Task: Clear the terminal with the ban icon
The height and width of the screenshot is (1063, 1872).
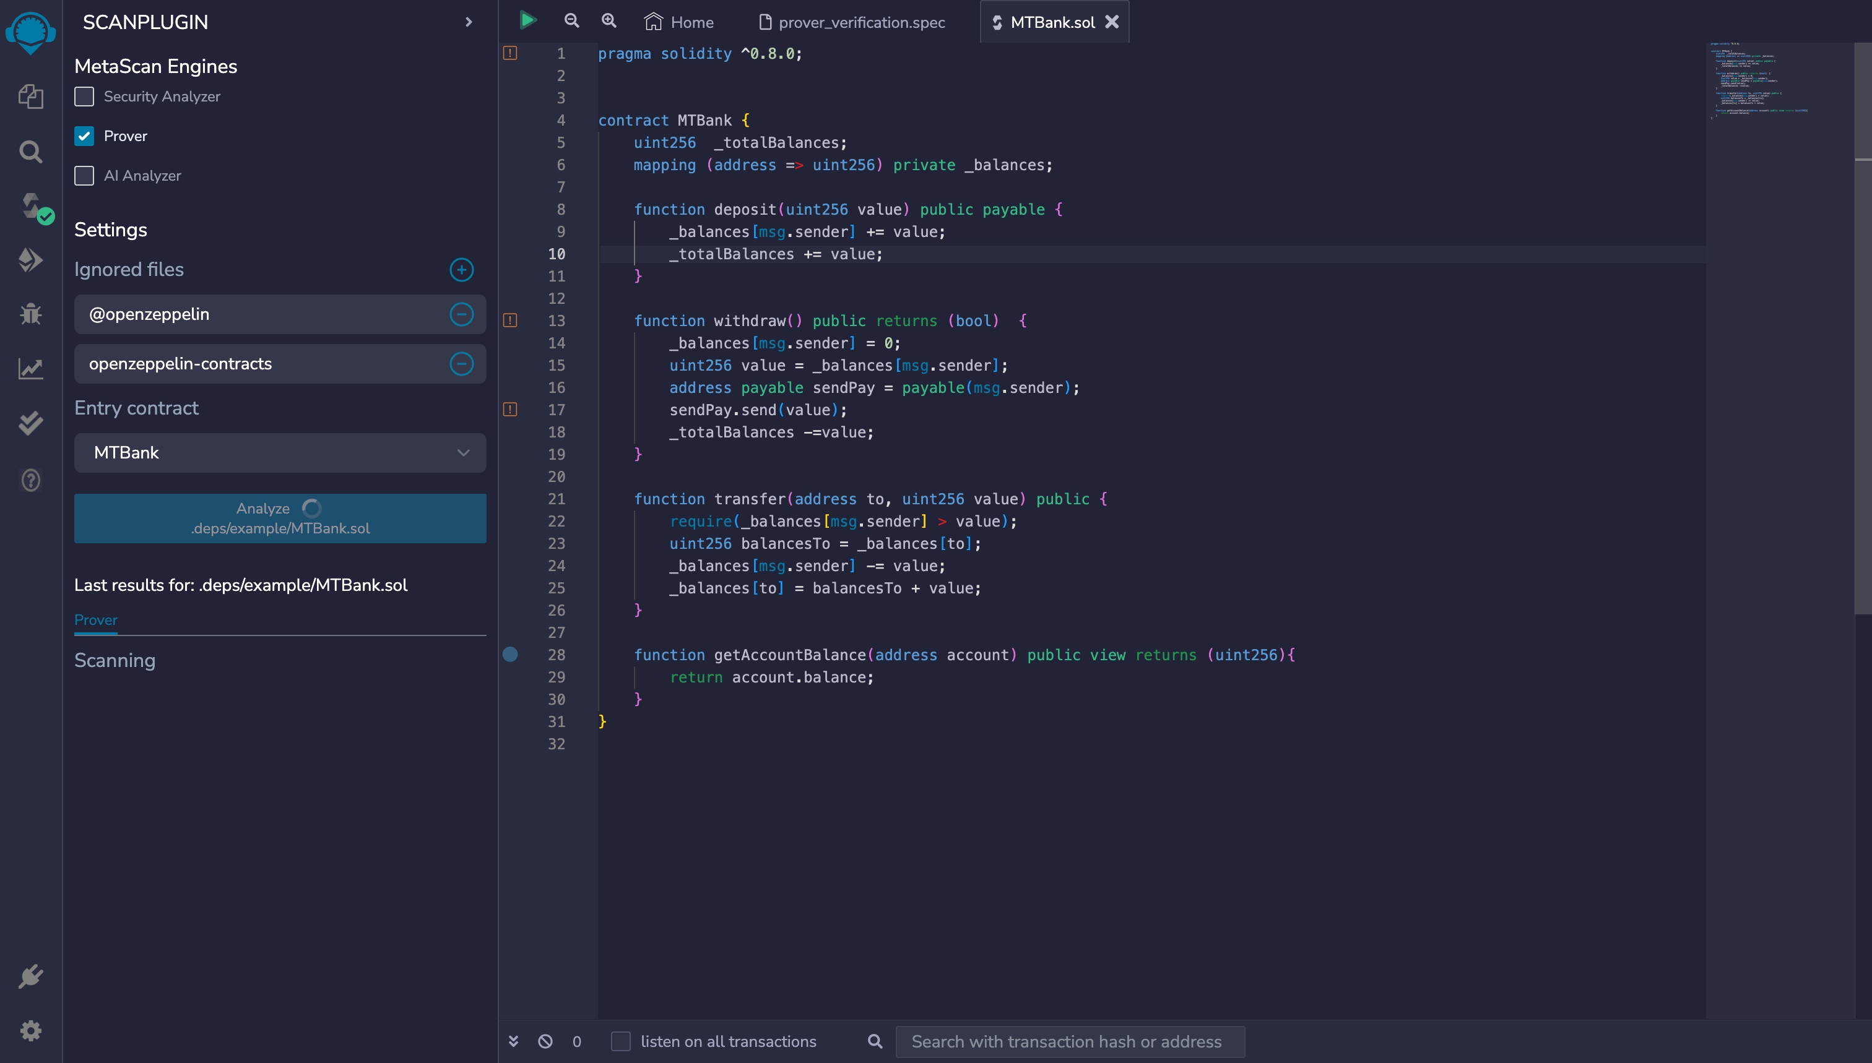Action: tap(545, 1042)
